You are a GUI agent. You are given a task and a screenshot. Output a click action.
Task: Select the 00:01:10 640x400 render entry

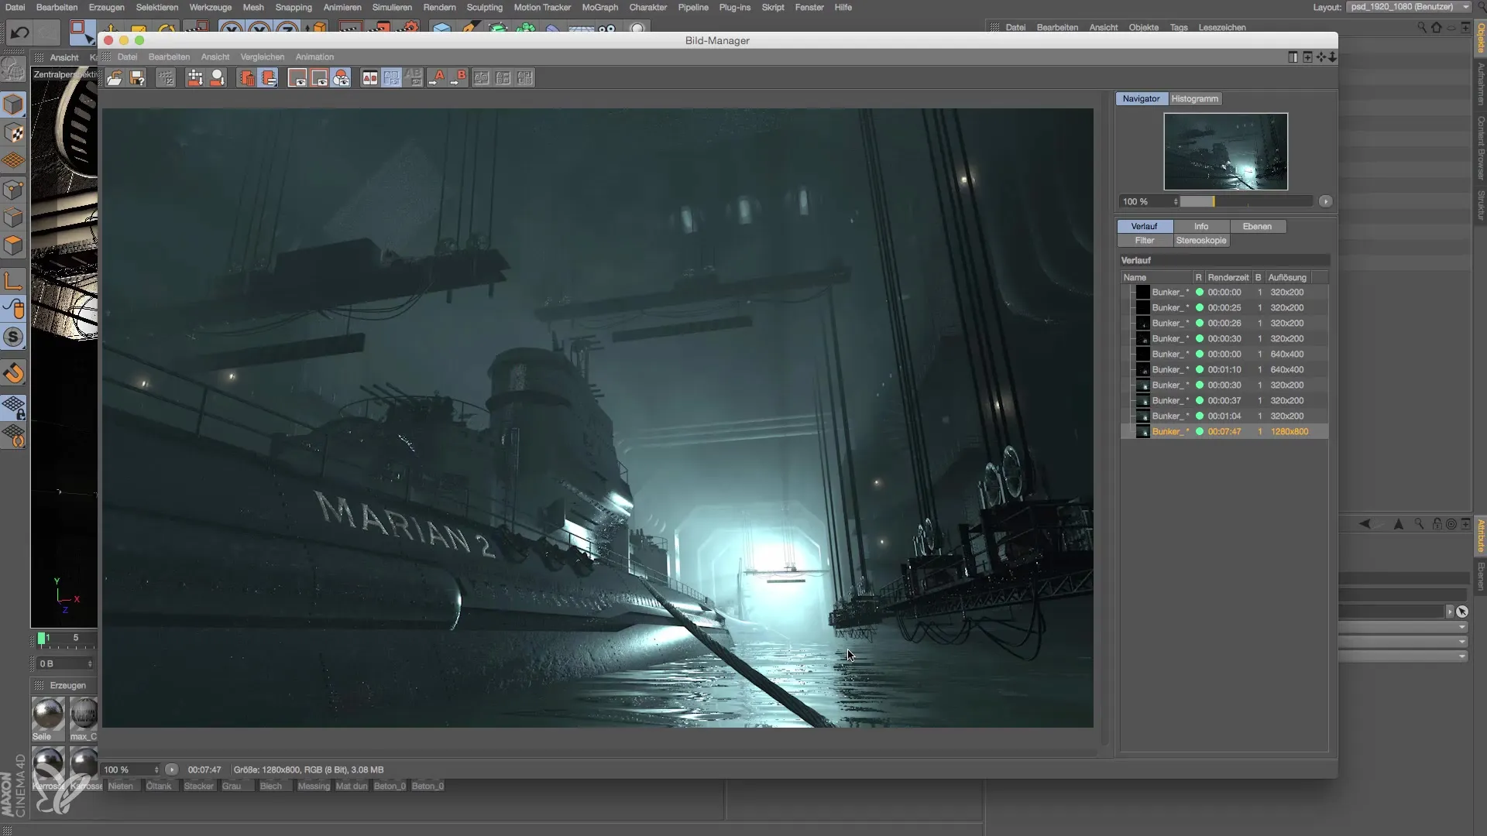point(1224,369)
